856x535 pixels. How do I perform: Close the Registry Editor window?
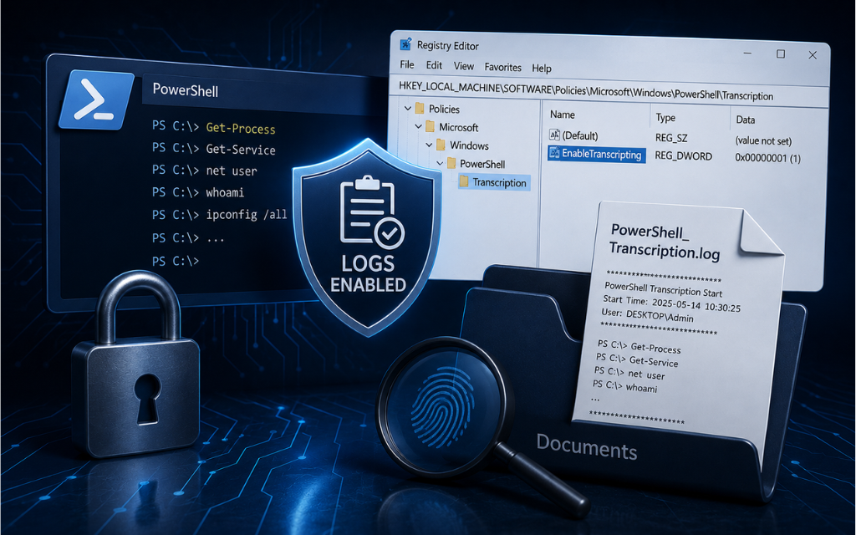tap(813, 55)
